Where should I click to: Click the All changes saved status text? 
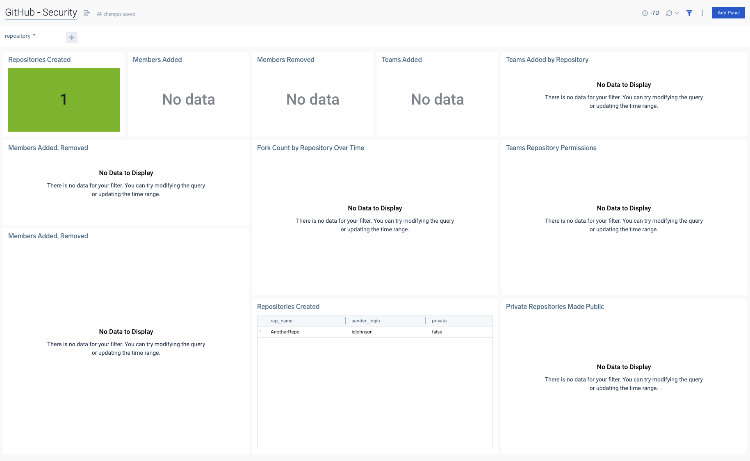[x=116, y=14]
